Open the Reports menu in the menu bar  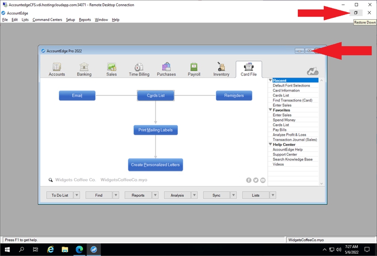click(x=85, y=20)
